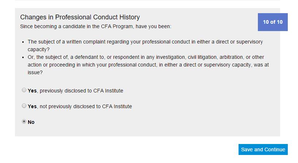Click the bold "Yes" in the first option

click(x=32, y=91)
